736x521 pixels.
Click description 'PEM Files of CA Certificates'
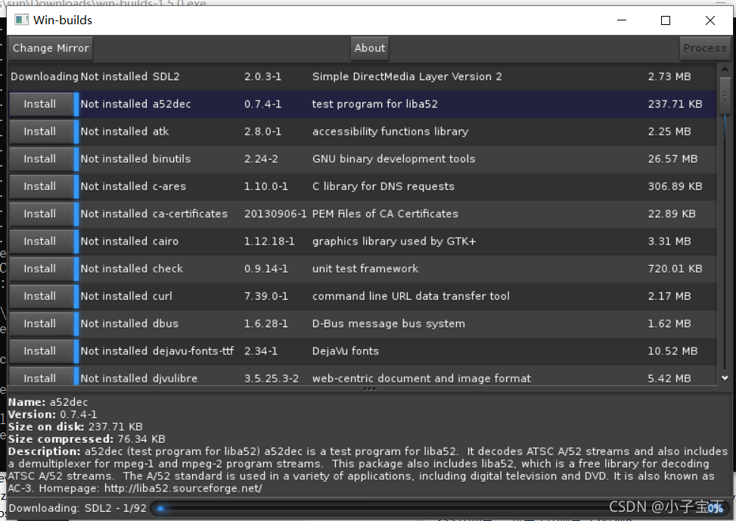(x=385, y=214)
